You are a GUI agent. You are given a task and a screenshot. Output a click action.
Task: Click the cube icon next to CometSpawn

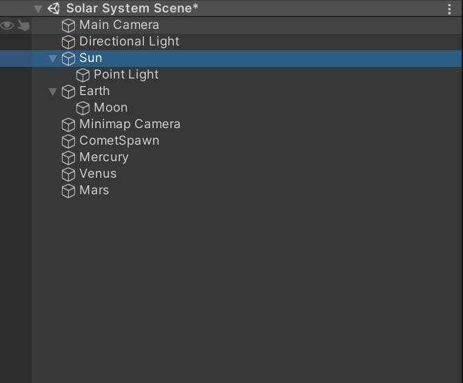click(68, 141)
